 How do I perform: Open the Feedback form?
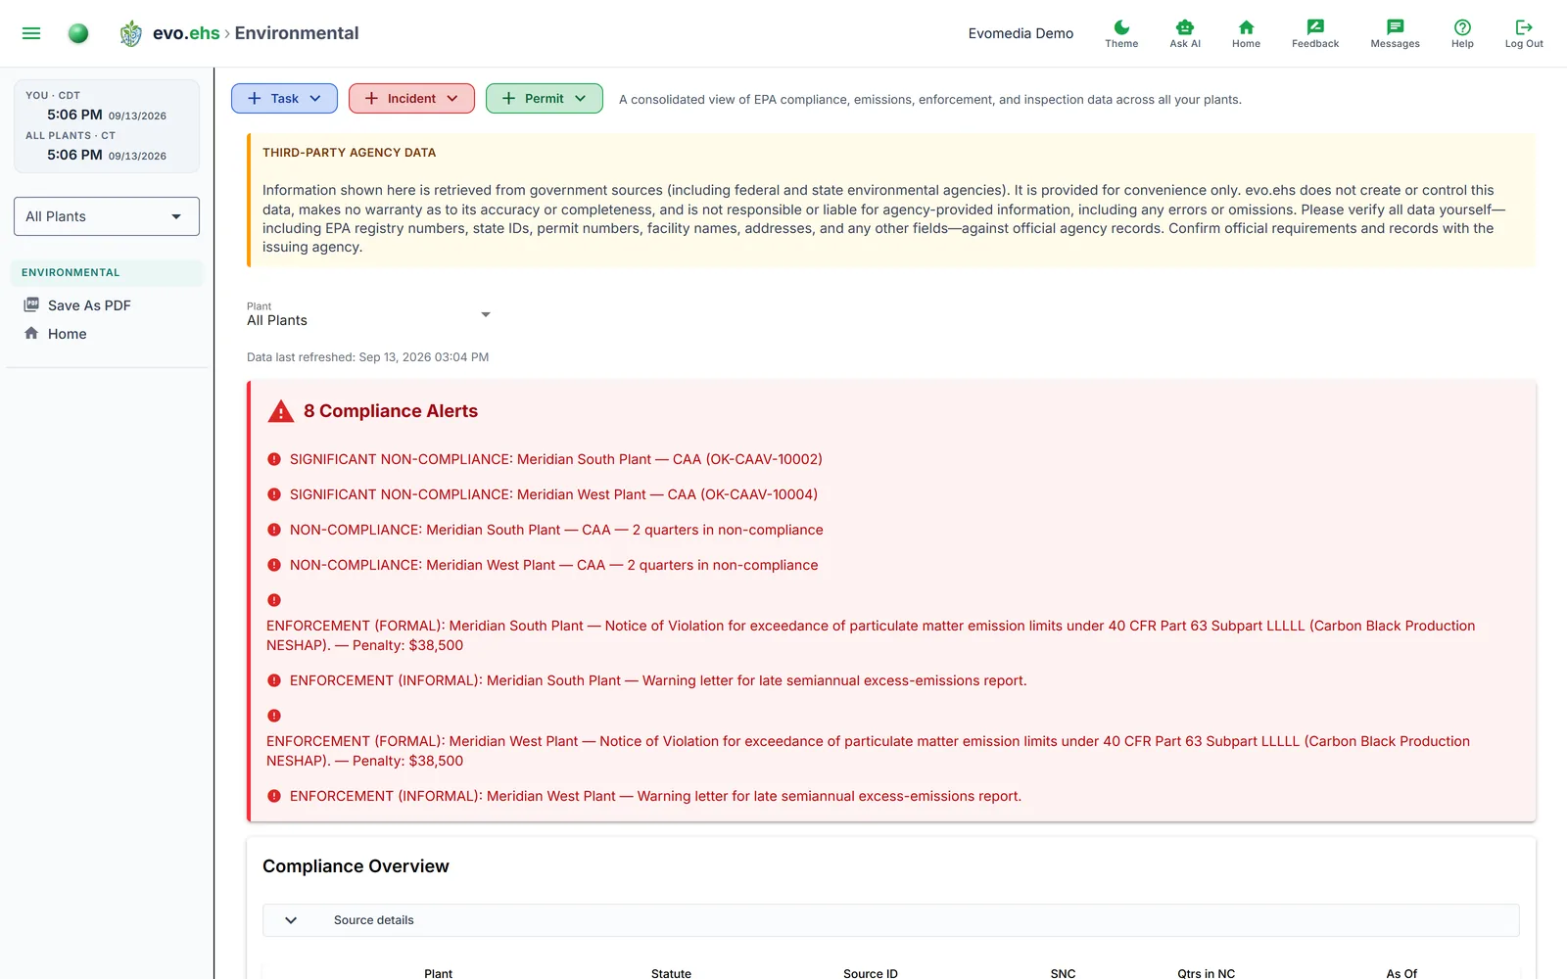[1315, 33]
